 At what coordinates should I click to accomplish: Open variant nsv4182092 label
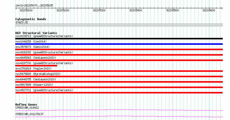(44, 52)
